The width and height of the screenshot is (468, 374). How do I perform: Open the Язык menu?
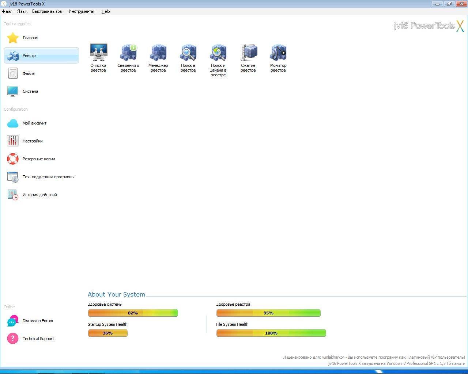click(22, 11)
